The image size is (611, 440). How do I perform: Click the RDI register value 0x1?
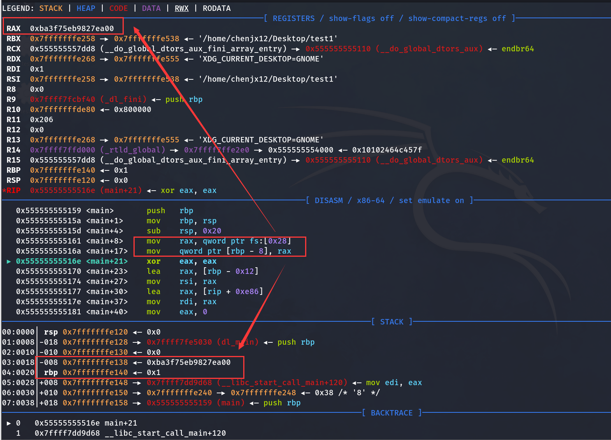(37, 69)
